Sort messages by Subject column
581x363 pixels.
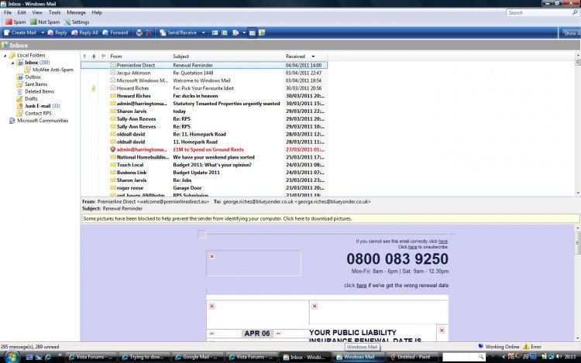[x=227, y=57]
